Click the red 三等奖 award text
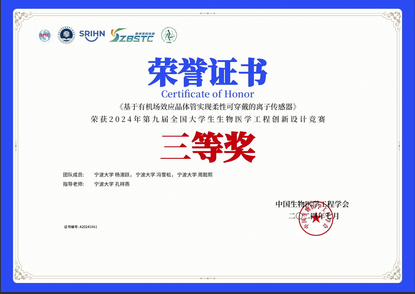The width and height of the screenshot is (415, 294). pyautogui.click(x=208, y=147)
